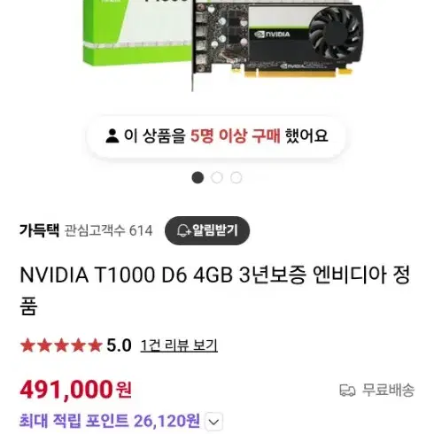Tap the 알림받기 notification button
The image size is (434, 434).
coord(207,230)
